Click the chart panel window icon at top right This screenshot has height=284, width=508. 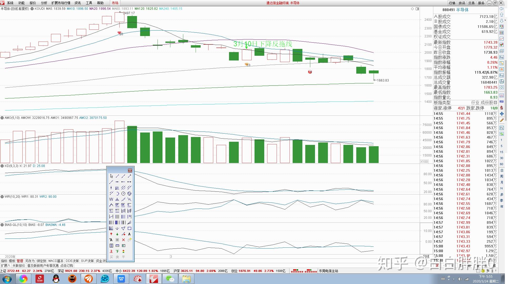click(x=417, y=9)
